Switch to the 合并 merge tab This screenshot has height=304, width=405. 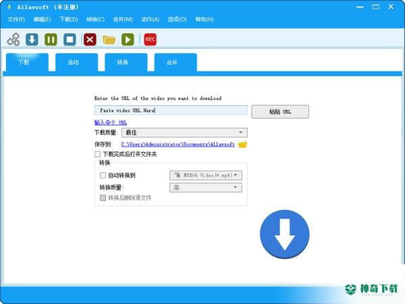coord(175,62)
